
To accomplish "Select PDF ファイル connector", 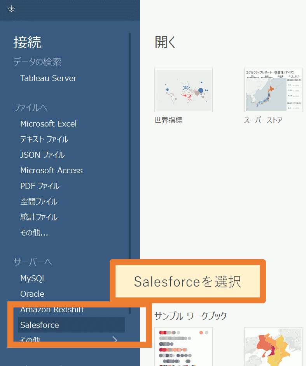I will pyautogui.click(x=40, y=186).
